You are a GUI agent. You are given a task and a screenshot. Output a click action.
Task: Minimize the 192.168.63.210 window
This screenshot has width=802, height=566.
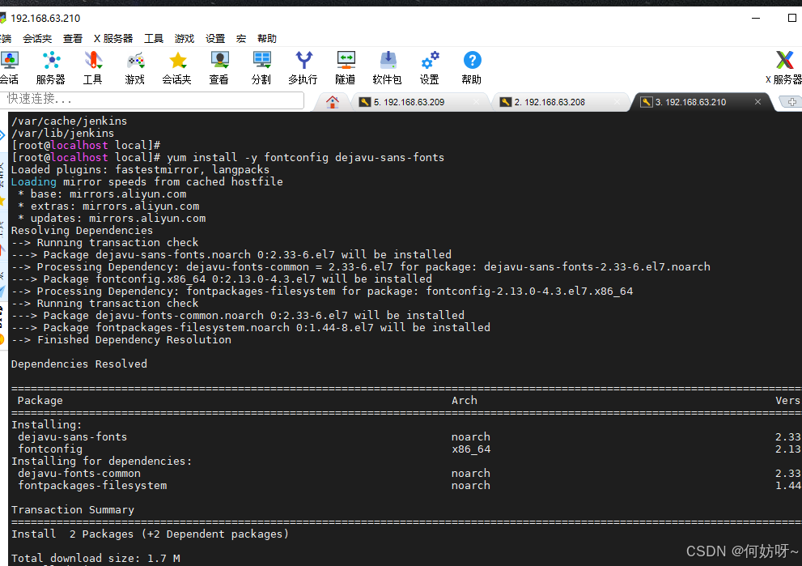[x=756, y=18]
